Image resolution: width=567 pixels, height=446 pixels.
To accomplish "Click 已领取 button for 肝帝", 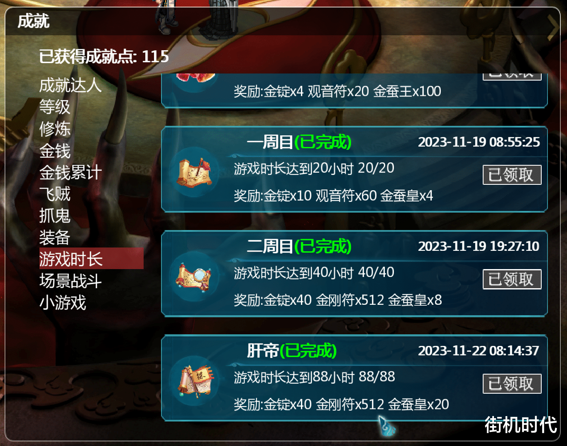I will coord(512,383).
